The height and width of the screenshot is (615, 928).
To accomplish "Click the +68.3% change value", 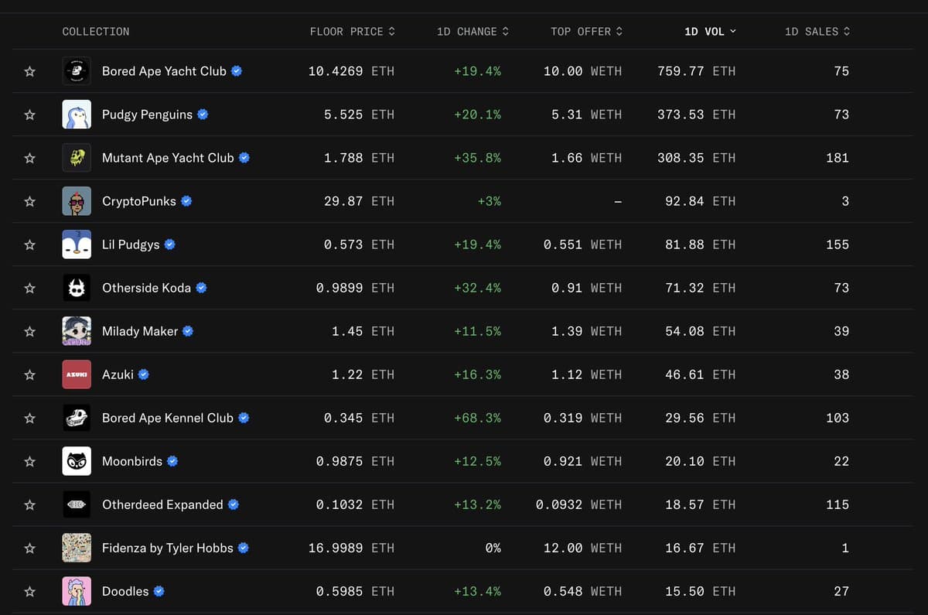I will coord(477,418).
